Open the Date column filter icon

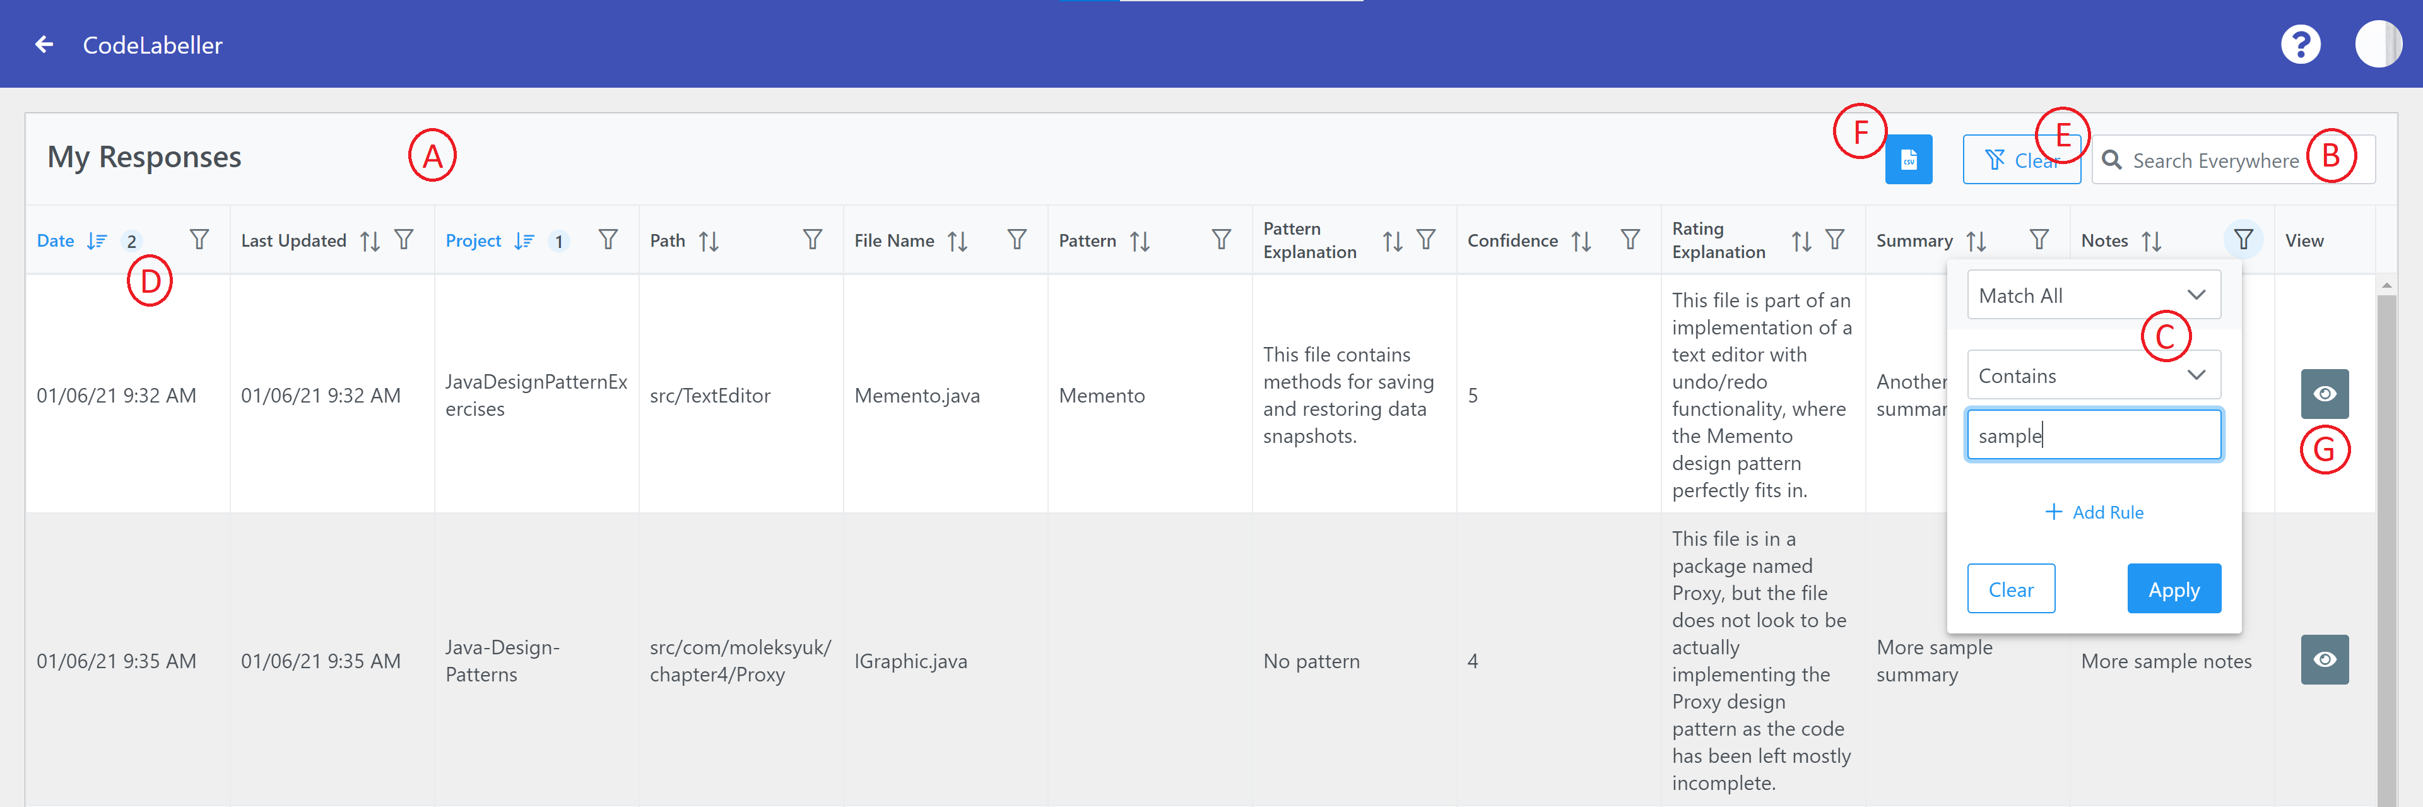tap(199, 240)
